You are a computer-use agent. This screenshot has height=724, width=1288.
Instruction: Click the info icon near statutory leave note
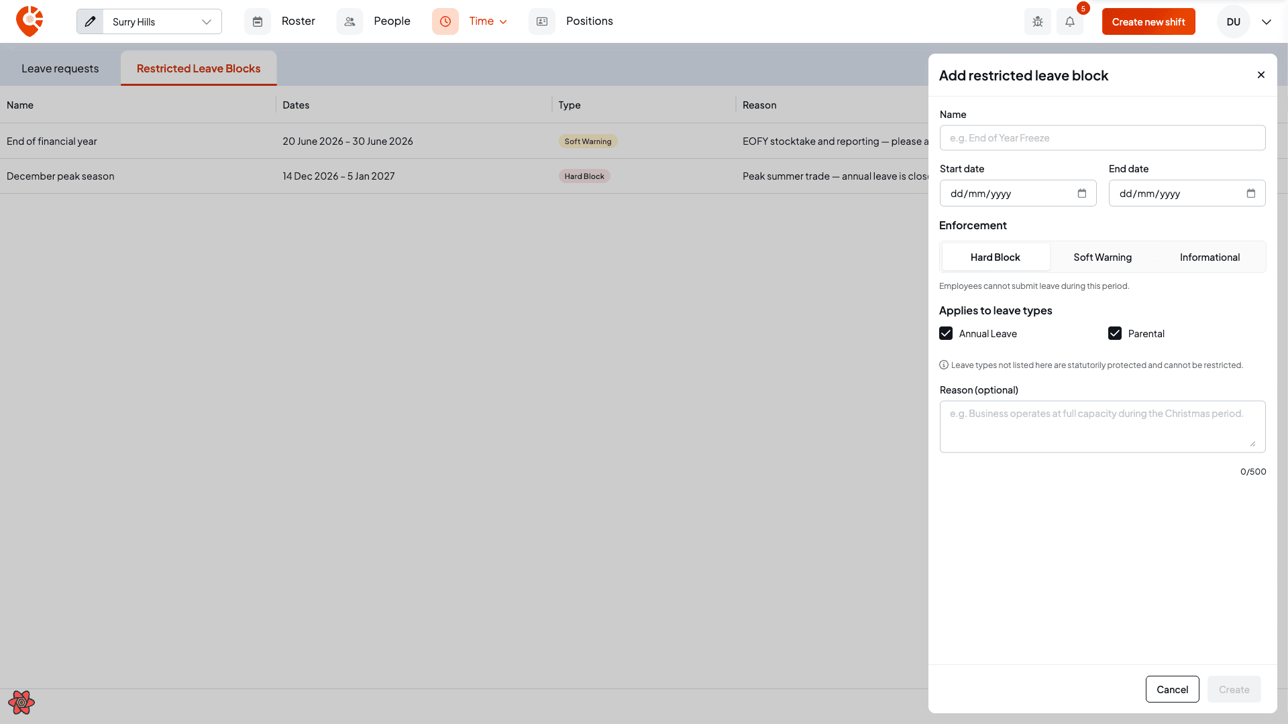point(944,365)
